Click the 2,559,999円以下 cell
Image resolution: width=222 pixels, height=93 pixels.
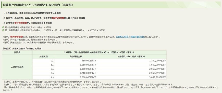[x=132, y=73]
